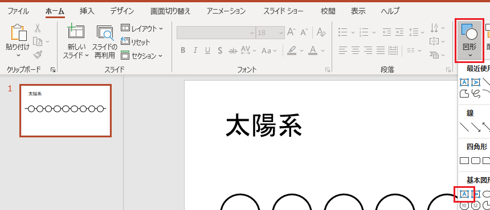Image resolution: width=490 pixels, height=210 pixels.
Task: Toggle Italic formatting
Action: click(x=195, y=50)
